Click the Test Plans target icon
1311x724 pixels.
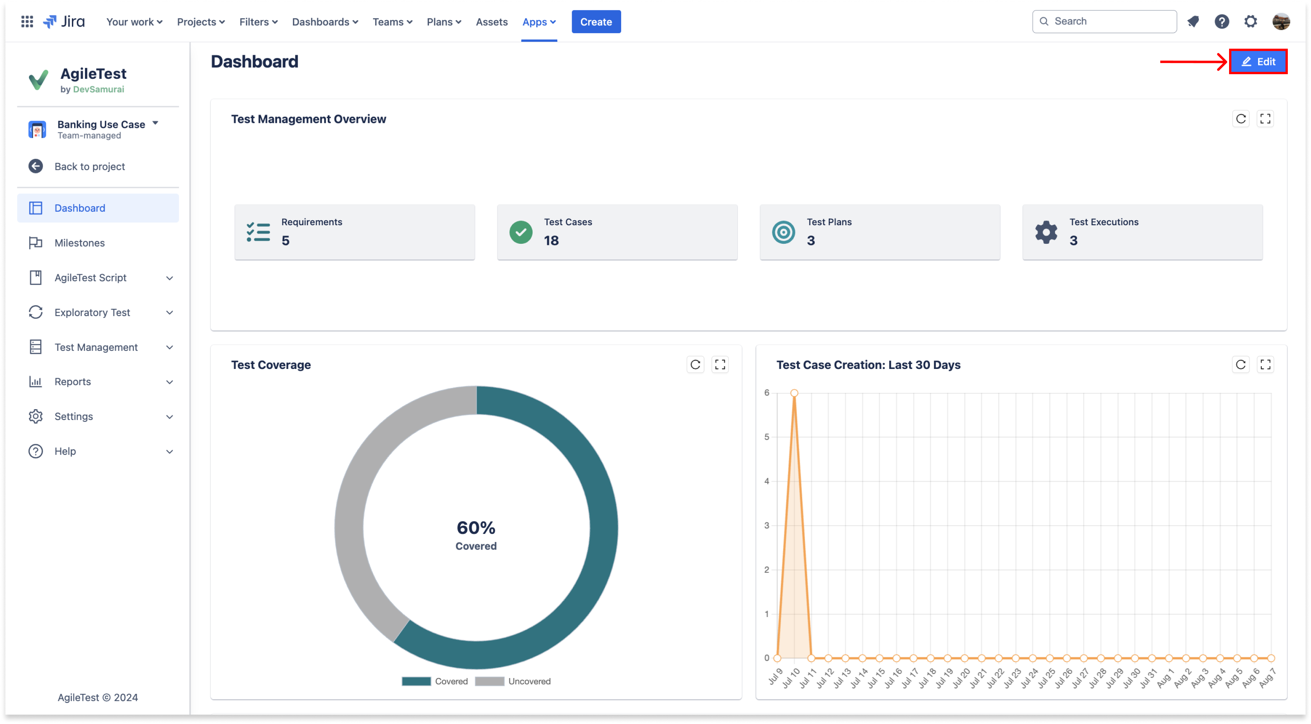tap(783, 232)
